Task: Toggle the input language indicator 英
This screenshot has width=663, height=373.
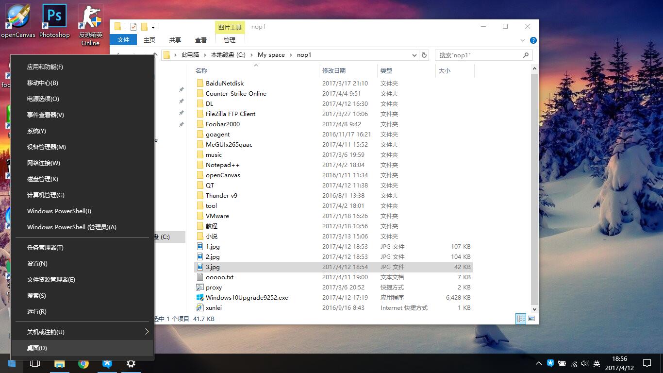Action: point(597,363)
